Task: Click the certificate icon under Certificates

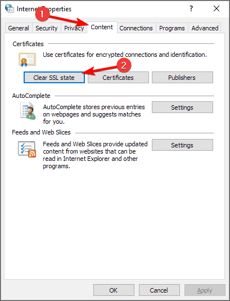Action: click(27, 60)
